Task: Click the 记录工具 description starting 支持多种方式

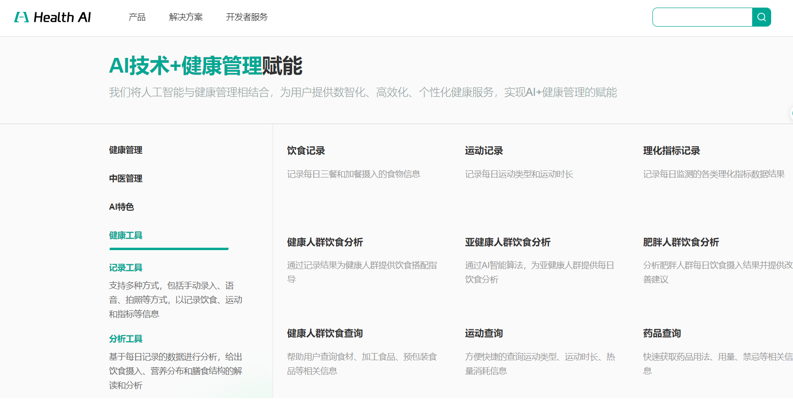Action: point(176,300)
